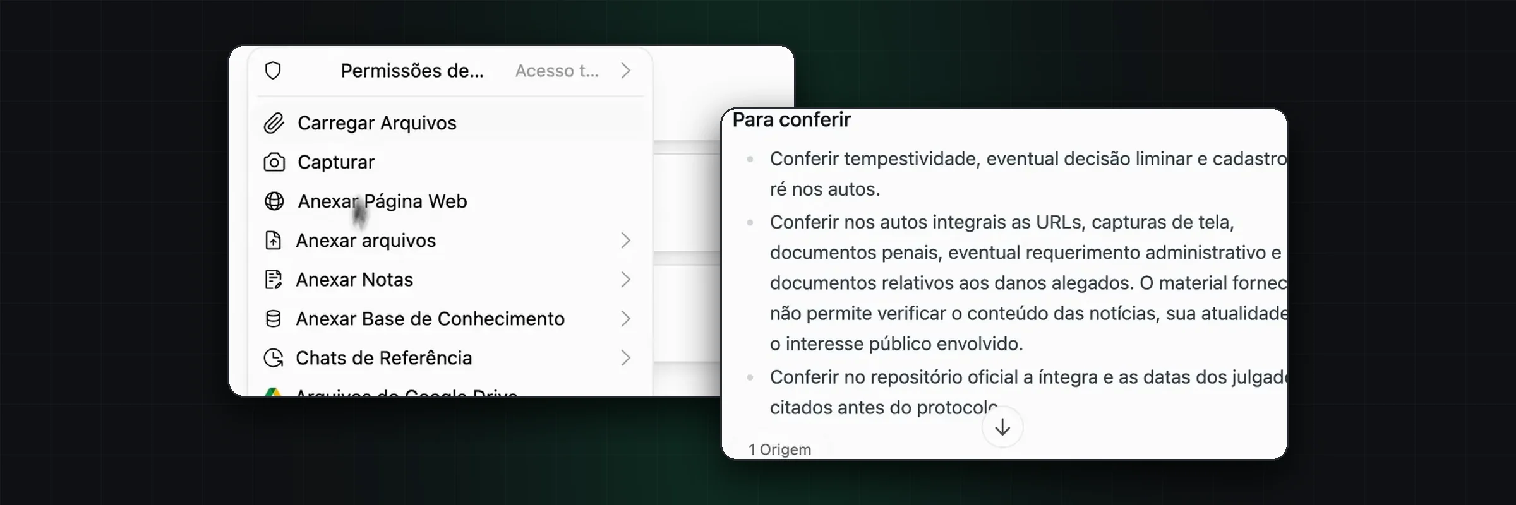Click the clock icon for Chats de Referência

click(273, 358)
